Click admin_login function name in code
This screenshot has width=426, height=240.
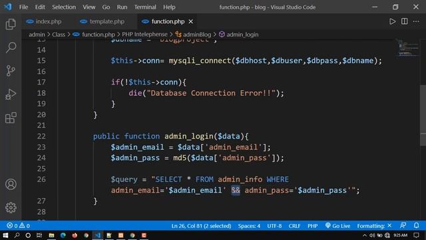(x=189, y=136)
